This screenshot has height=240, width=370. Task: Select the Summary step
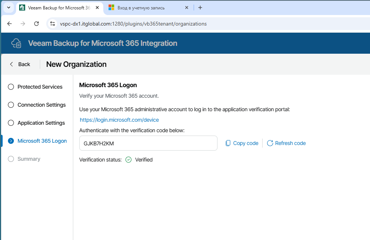[24, 159]
